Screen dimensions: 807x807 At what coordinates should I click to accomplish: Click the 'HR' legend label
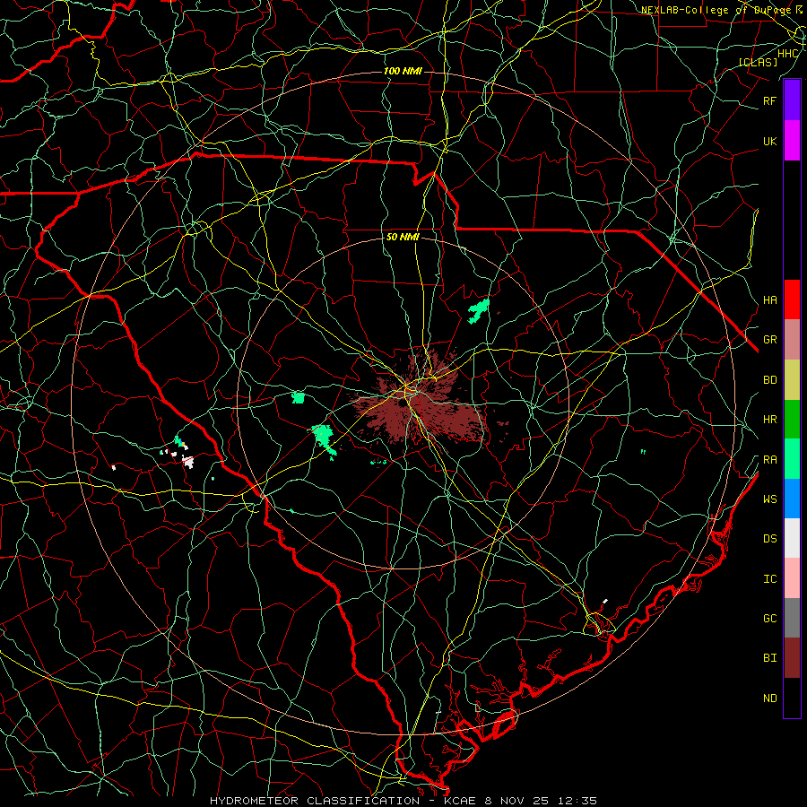(x=769, y=420)
